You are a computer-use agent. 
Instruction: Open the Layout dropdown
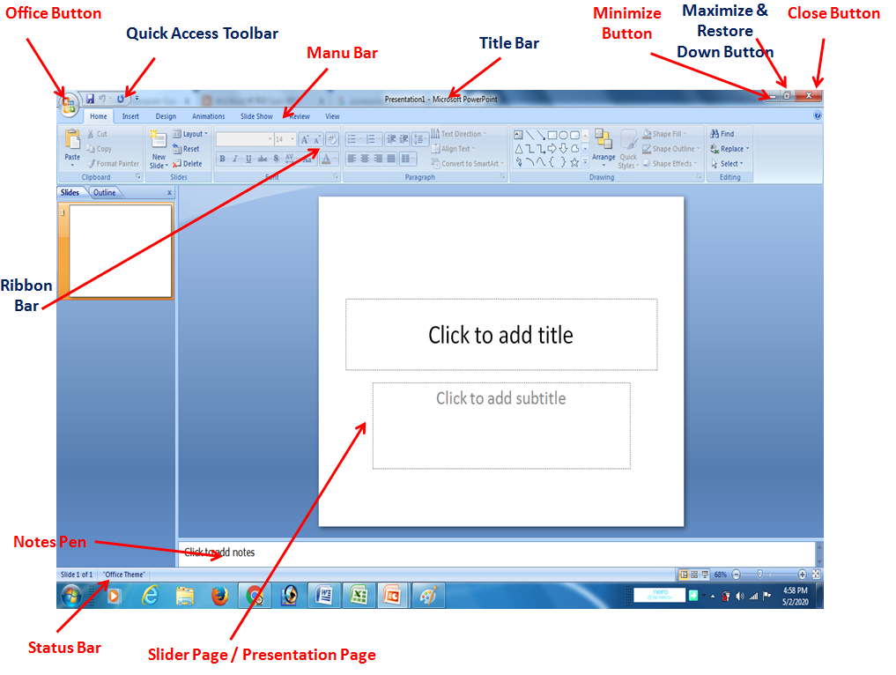click(x=190, y=134)
